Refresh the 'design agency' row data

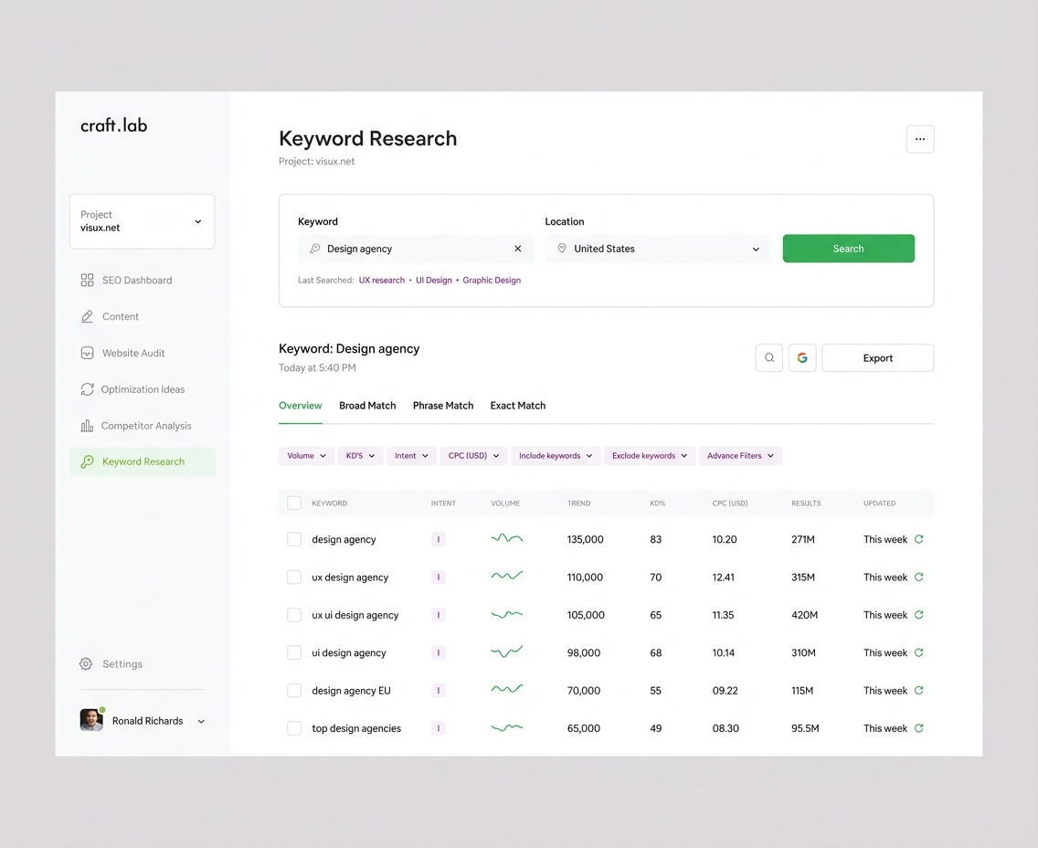pos(919,539)
